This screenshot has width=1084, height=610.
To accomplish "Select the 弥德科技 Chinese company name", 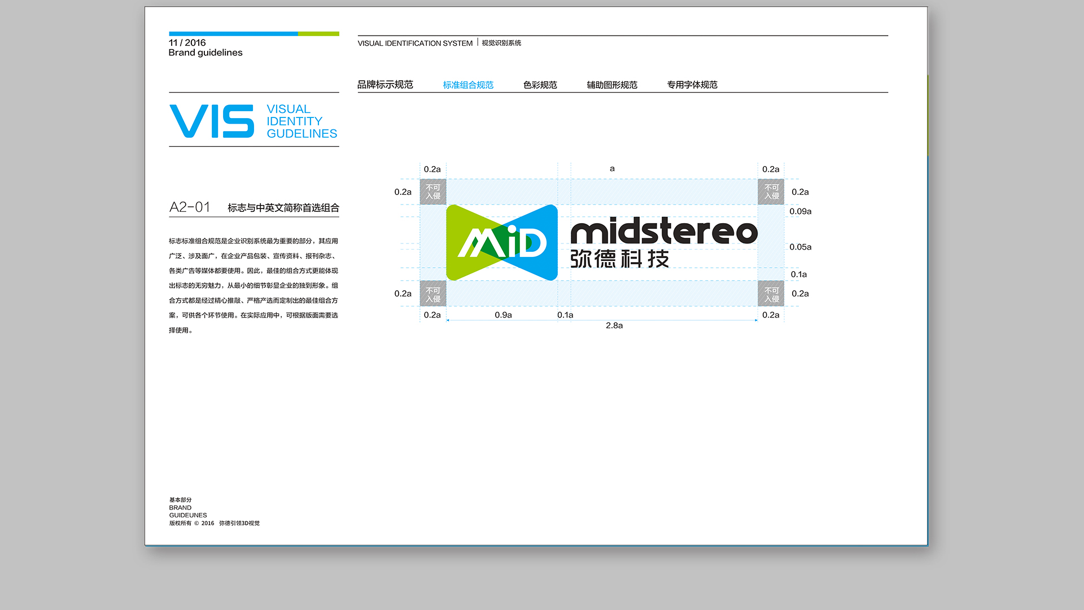I will click(619, 259).
